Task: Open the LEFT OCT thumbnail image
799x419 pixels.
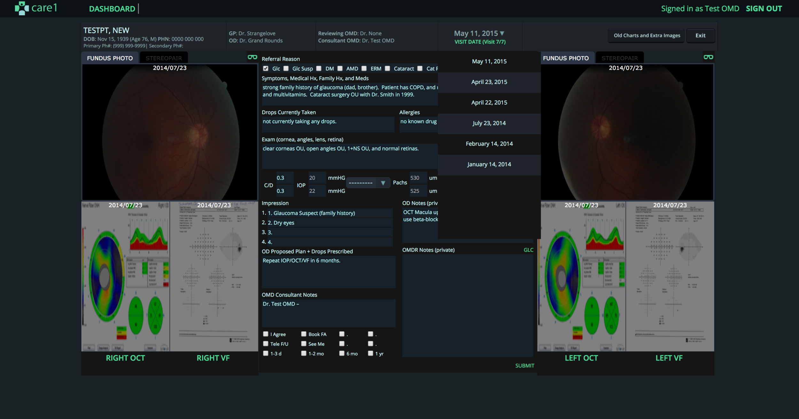Action: (x=581, y=276)
